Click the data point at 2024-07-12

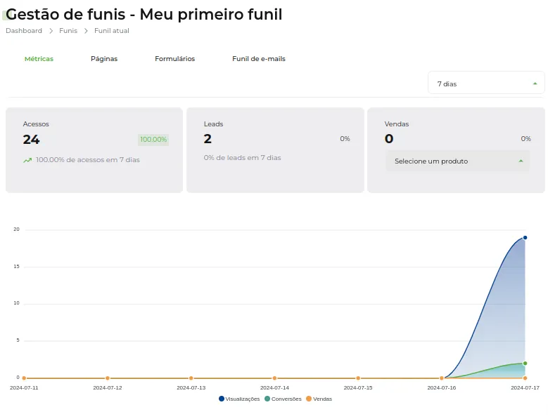(108, 378)
